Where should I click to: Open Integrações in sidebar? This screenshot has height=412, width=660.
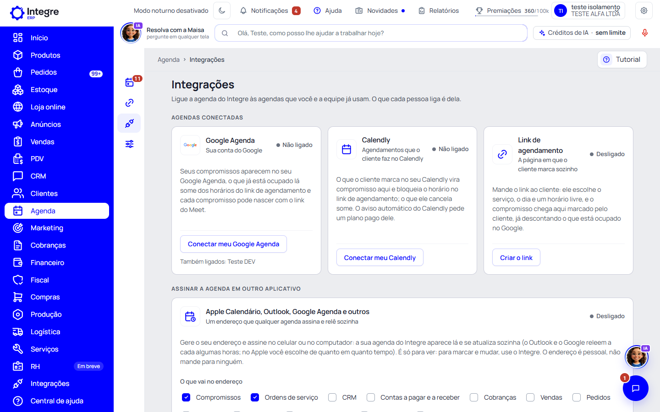pyautogui.click(x=57, y=384)
